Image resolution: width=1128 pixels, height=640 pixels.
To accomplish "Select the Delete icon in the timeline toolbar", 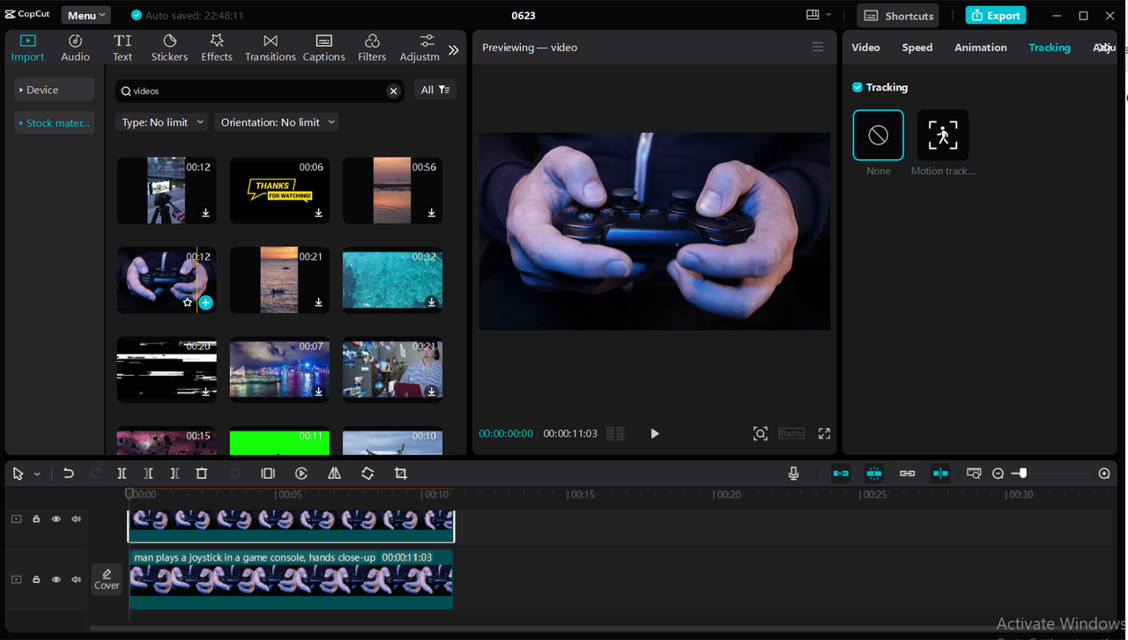I will (x=201, y=473).
